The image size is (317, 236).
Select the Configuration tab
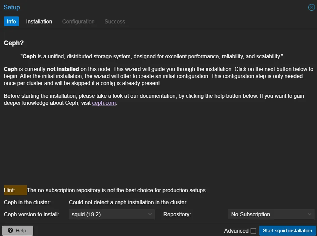[x=78, y=21]
